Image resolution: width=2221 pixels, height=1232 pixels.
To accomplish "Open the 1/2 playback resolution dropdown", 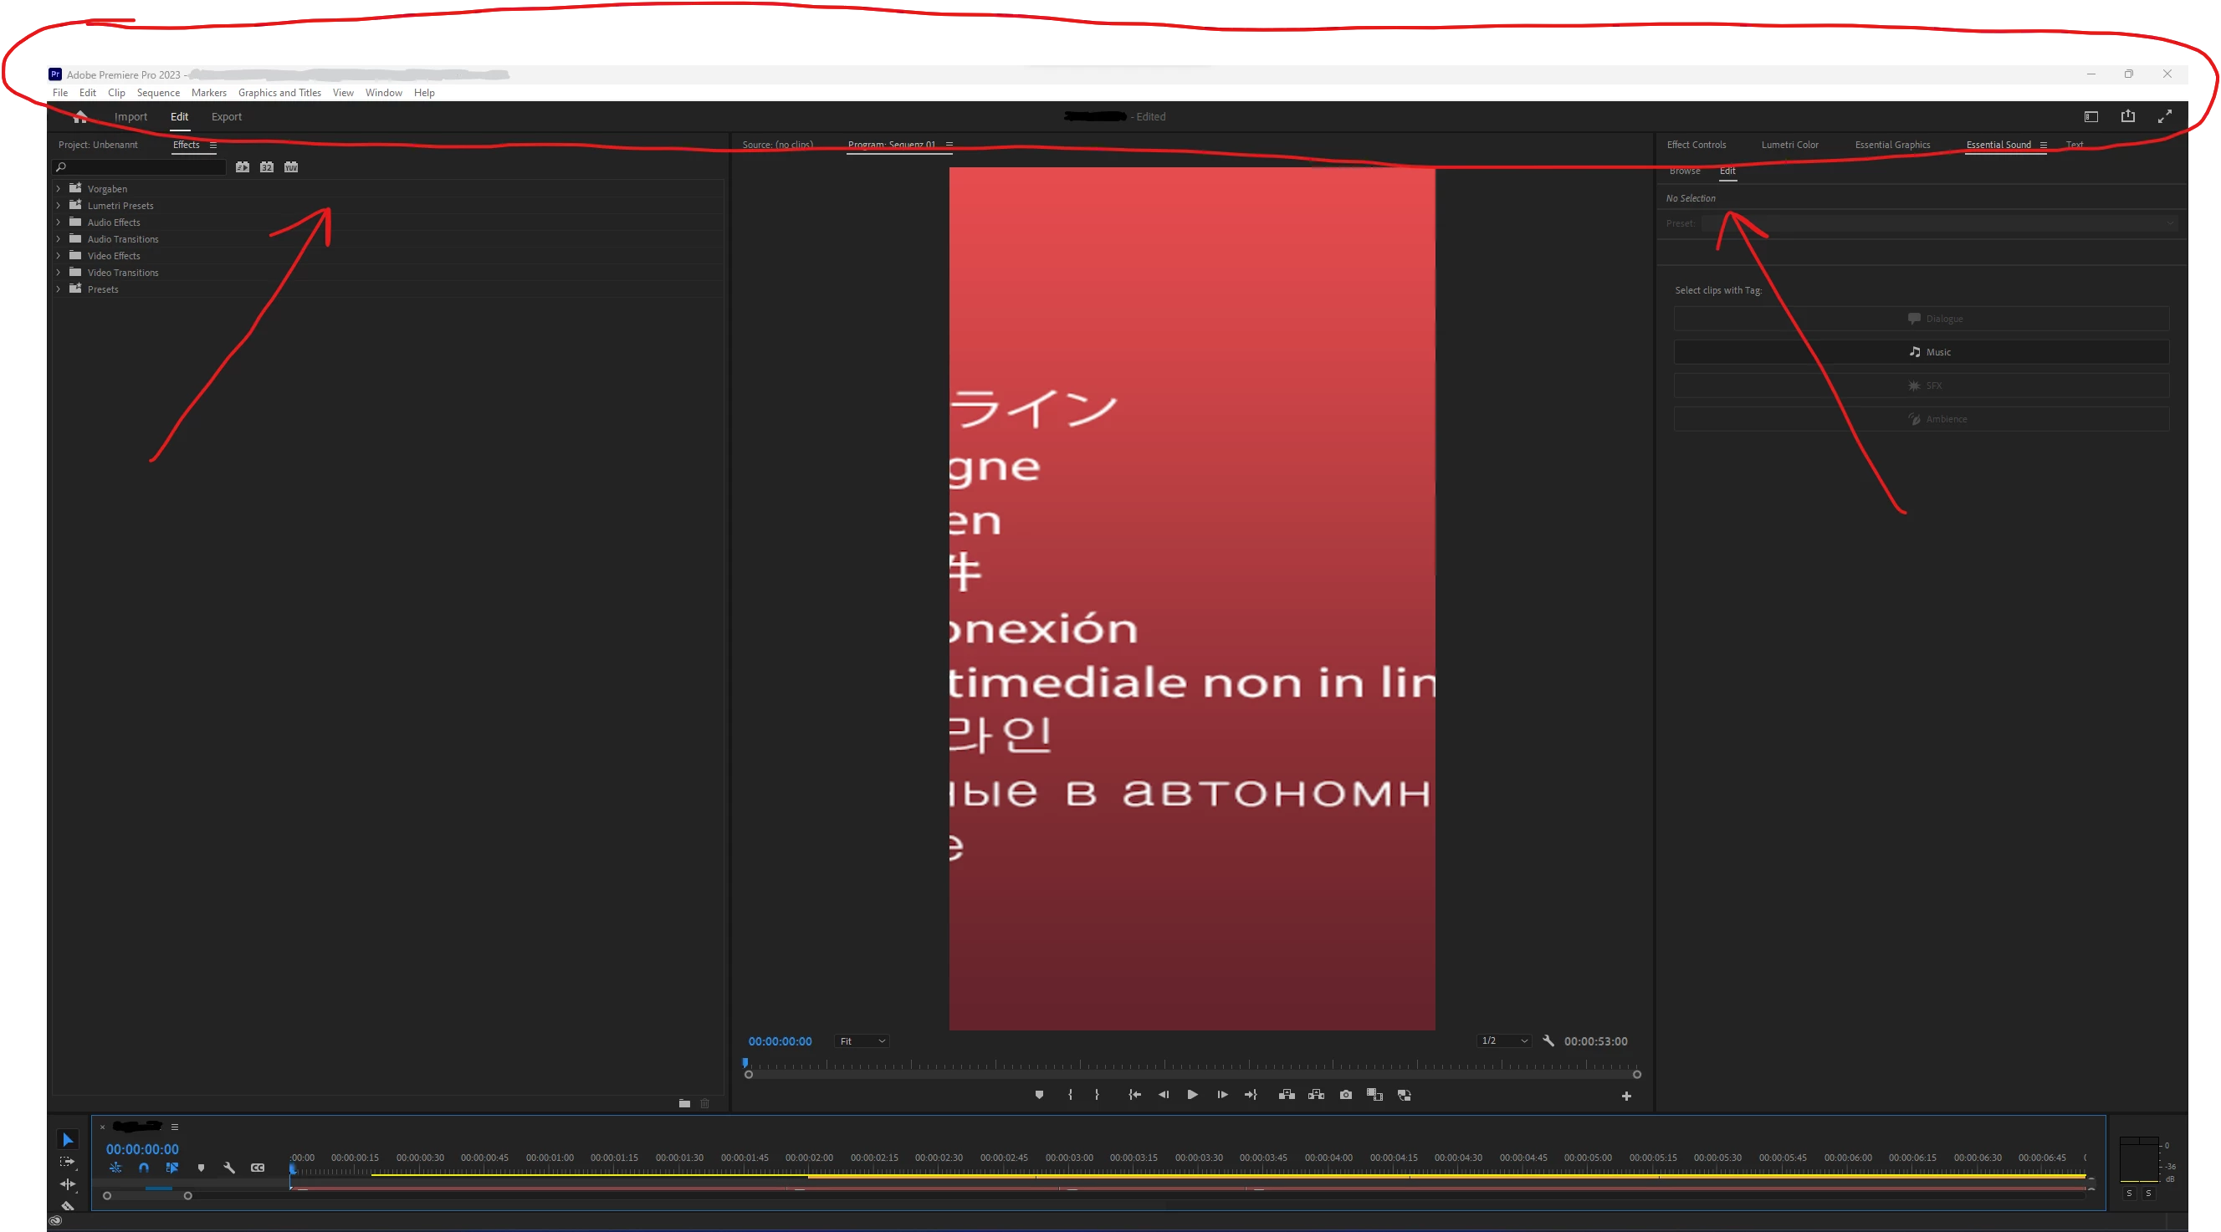I will pyautogui.click(x=1503, y=1041).
